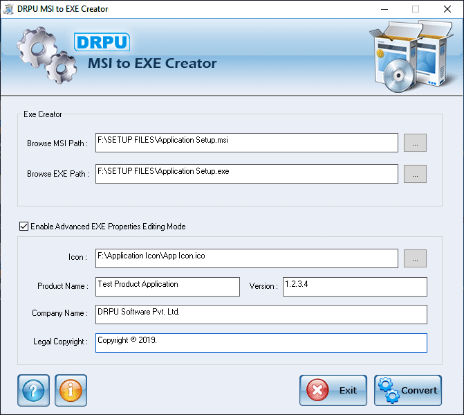Click the 'Icon :' label

[78, 257]
